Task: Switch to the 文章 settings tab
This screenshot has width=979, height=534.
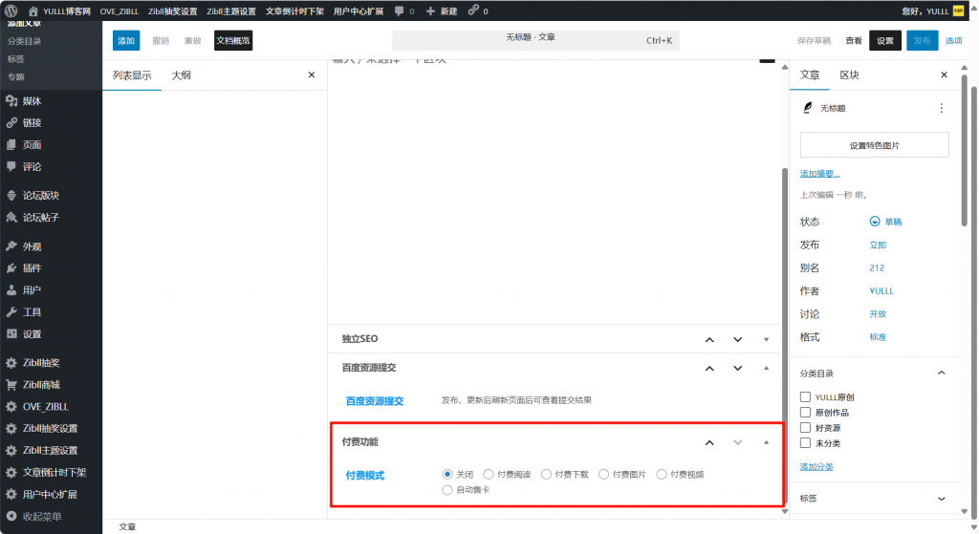Action: (810, 75)
